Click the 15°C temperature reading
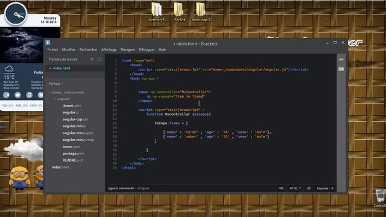 (9, 77)
